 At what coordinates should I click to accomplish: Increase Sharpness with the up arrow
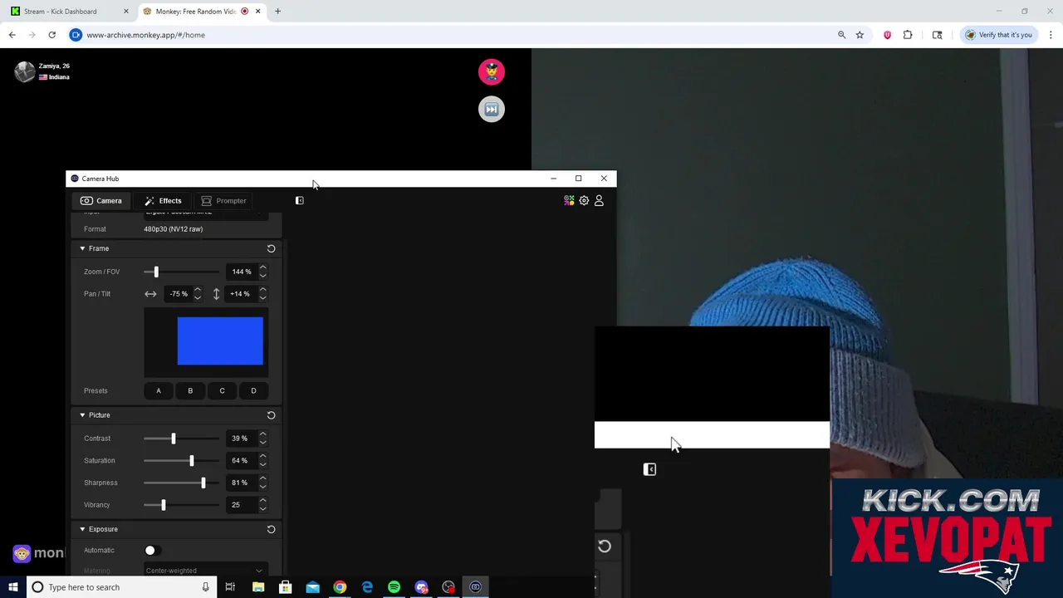pos(262,478)
